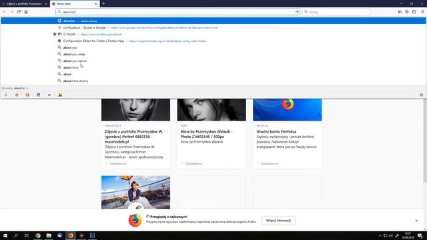This screenshot has width=427, height=240.
Task: Select 'about time' search suggestion
Action: click(x=213, y=67)
